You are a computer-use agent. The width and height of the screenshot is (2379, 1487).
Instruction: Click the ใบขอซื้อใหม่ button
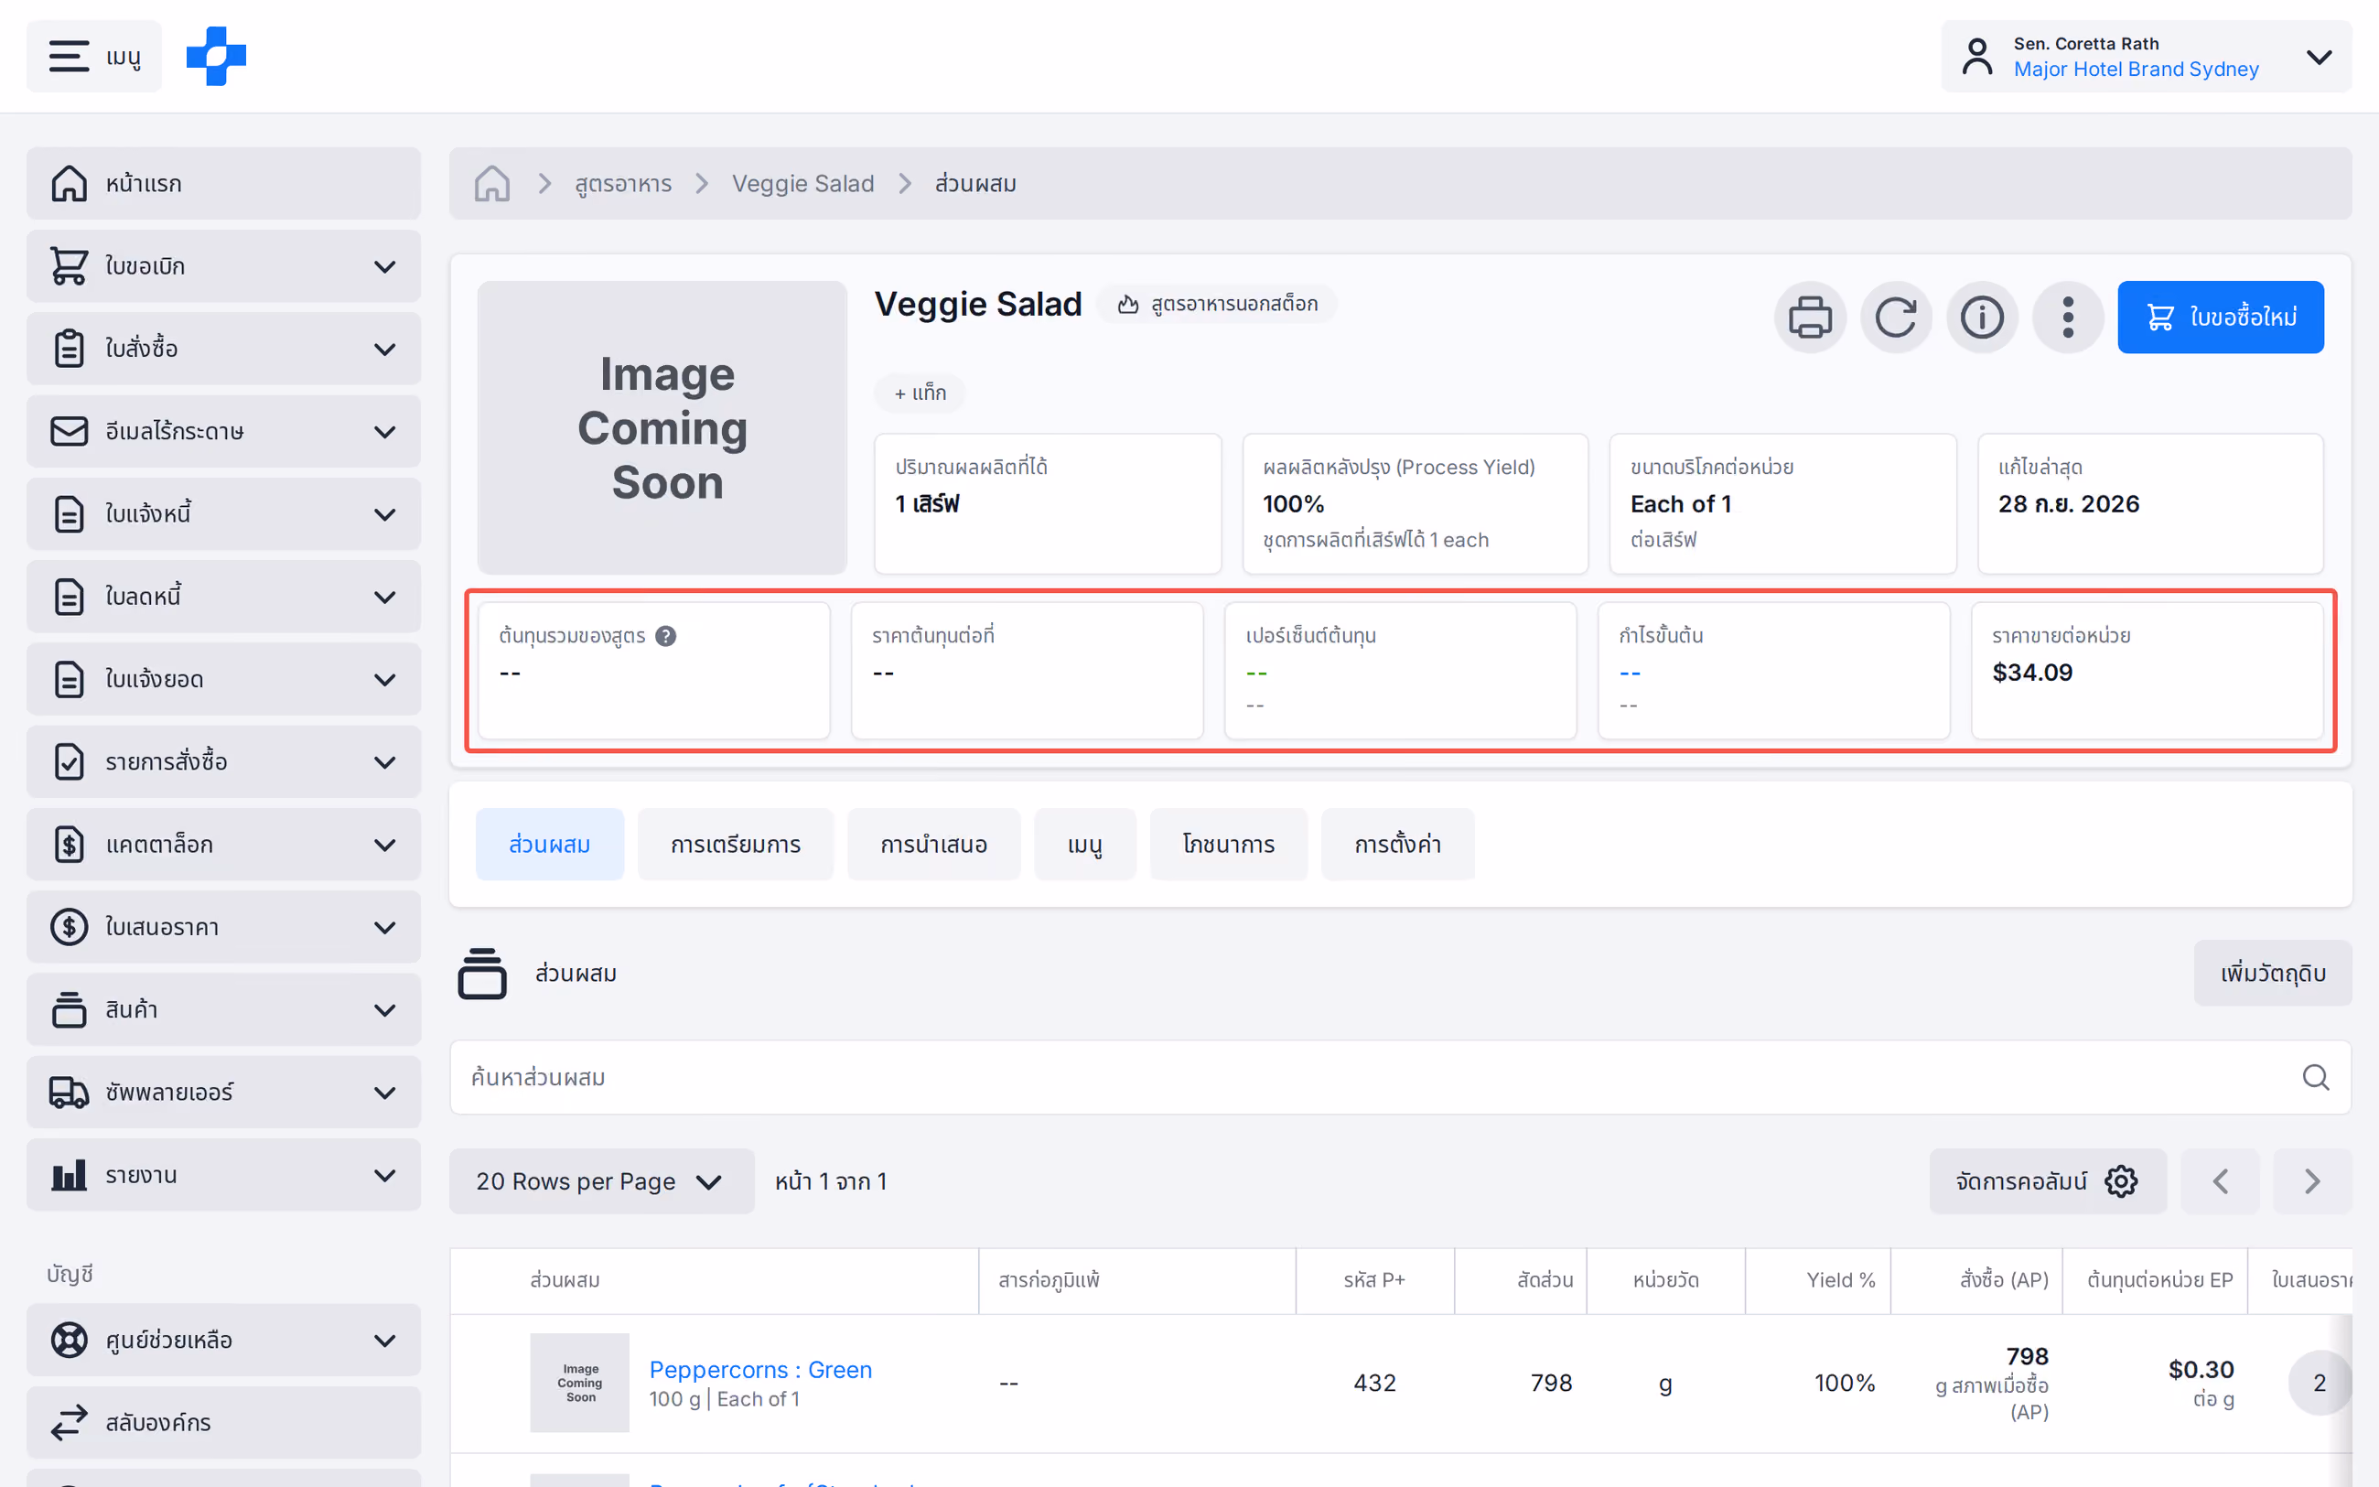2221,318
